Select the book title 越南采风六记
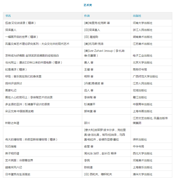The width and height of the screenshot is (174, 180). pyautogui.click(x=14, y=168)
